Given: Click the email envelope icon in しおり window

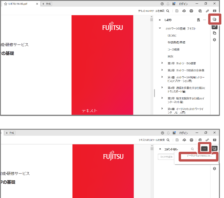Looking at the screenshot, I should coord(214,11).
